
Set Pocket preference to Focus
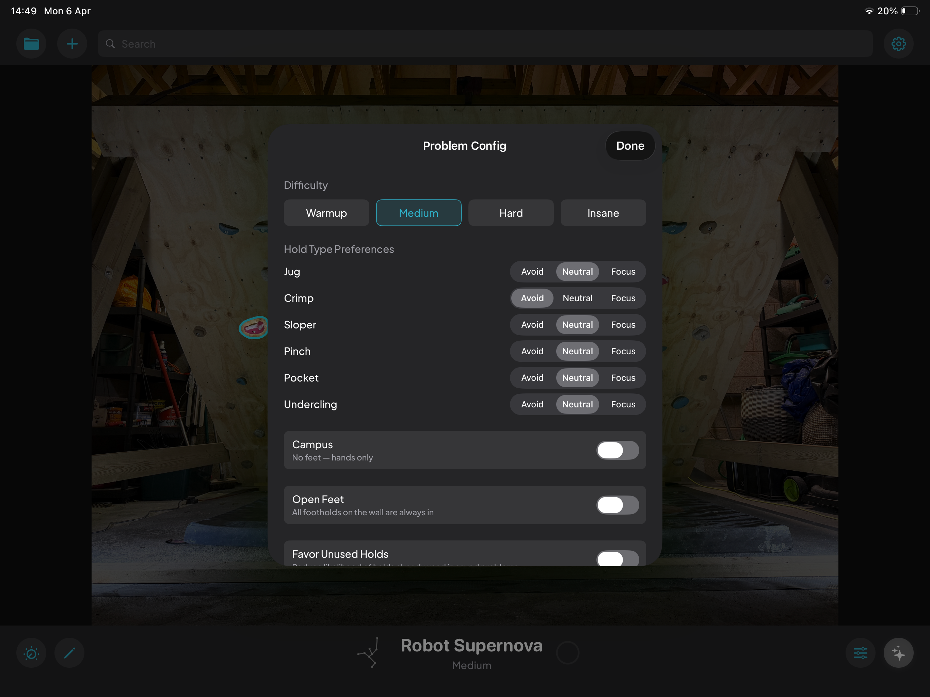(x=623, y=377)
